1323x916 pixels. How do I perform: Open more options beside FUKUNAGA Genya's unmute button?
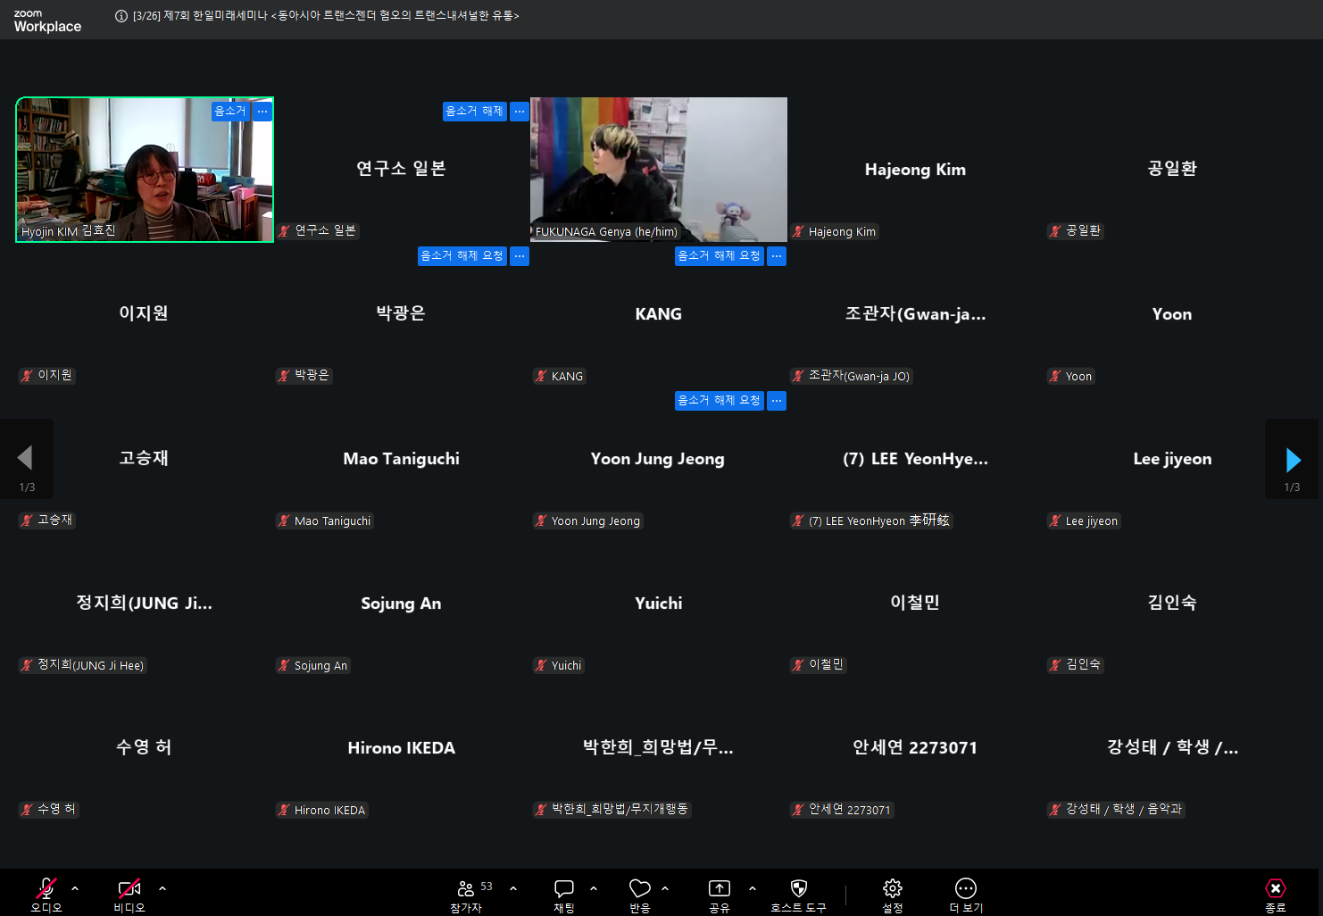[x=520, y=112]
